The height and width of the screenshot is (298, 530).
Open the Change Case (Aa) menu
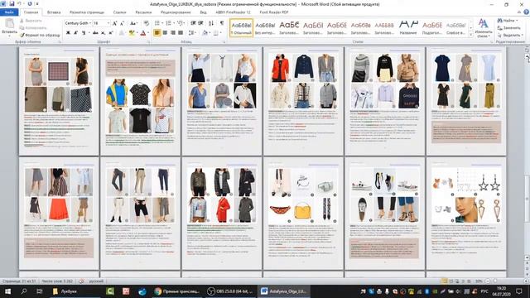[x=133, y=23]
